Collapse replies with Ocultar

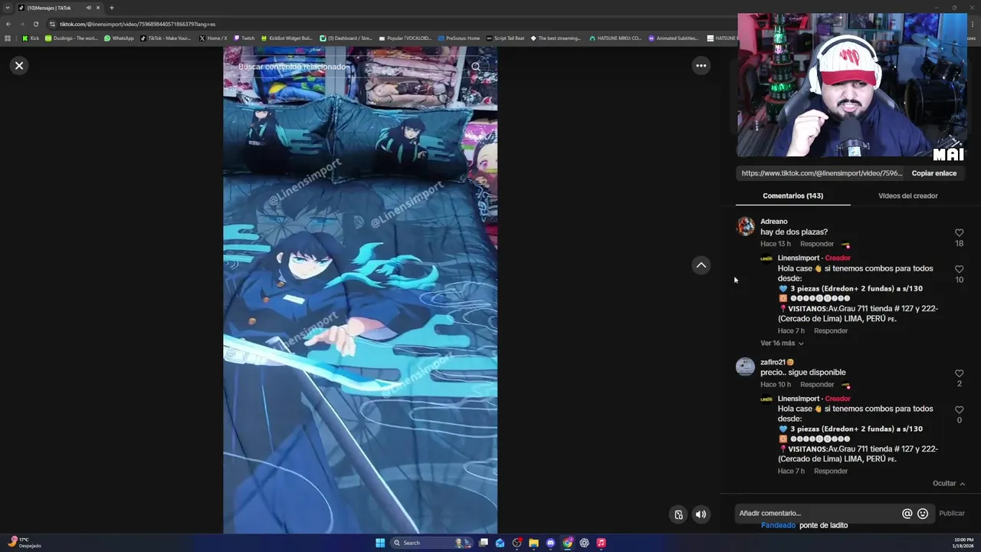coord(949,483)
